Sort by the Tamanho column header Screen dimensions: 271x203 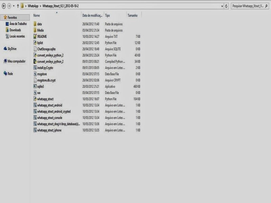click(132, 16)
